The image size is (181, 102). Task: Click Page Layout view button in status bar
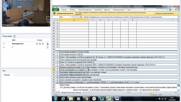tap(154, 95)
